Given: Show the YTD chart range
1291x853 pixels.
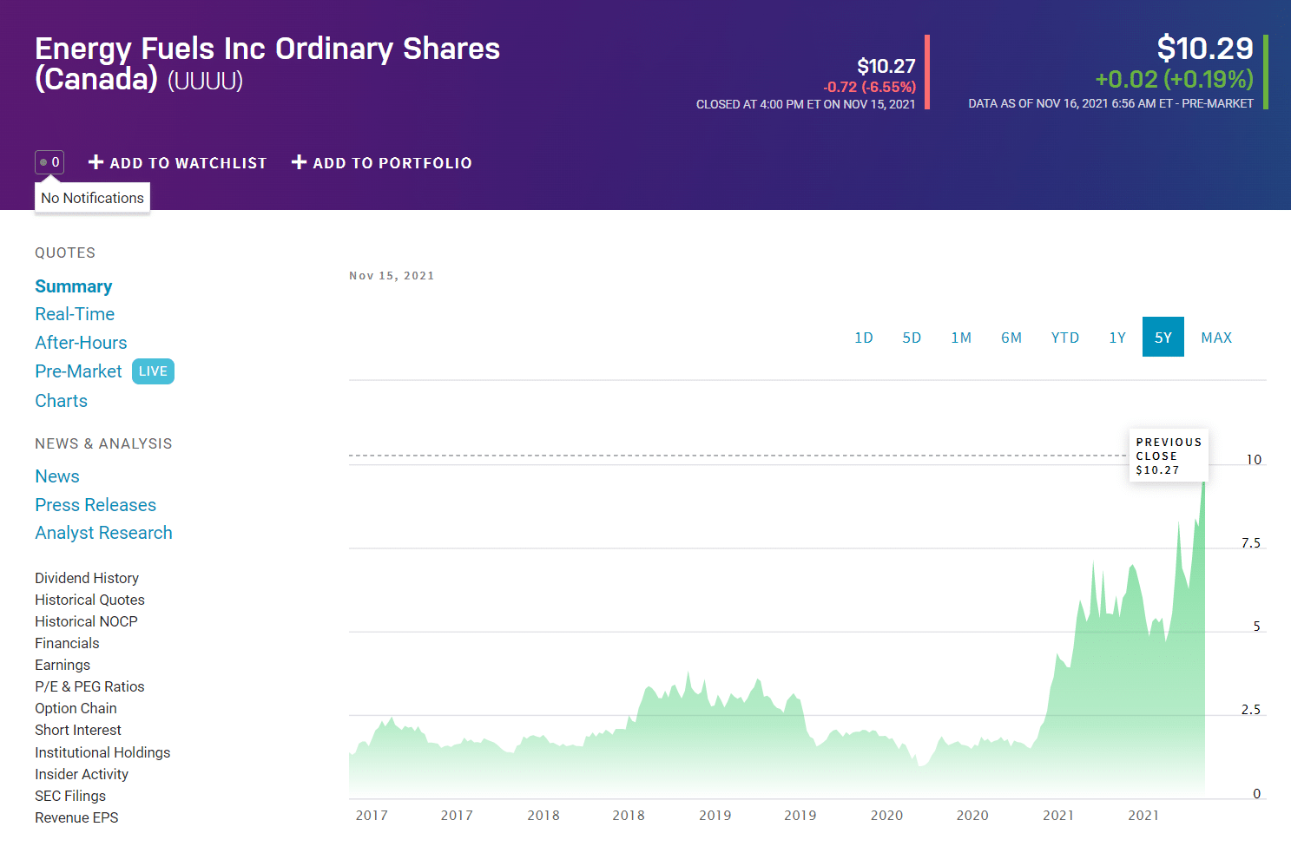Looking at the screenshot, I should pos(1065,338).
